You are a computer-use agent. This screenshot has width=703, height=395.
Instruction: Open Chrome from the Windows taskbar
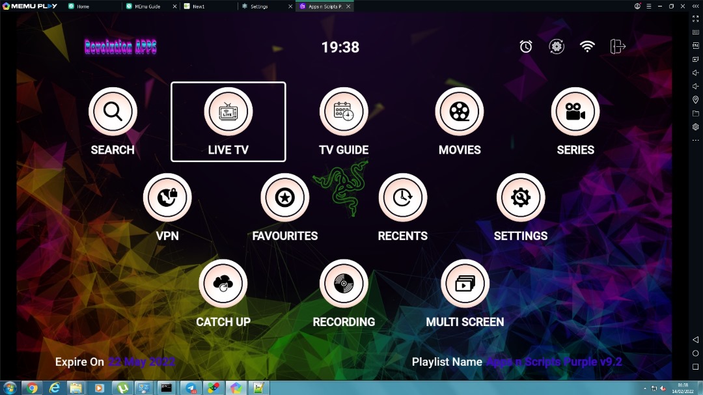click(x=32, y=388)
